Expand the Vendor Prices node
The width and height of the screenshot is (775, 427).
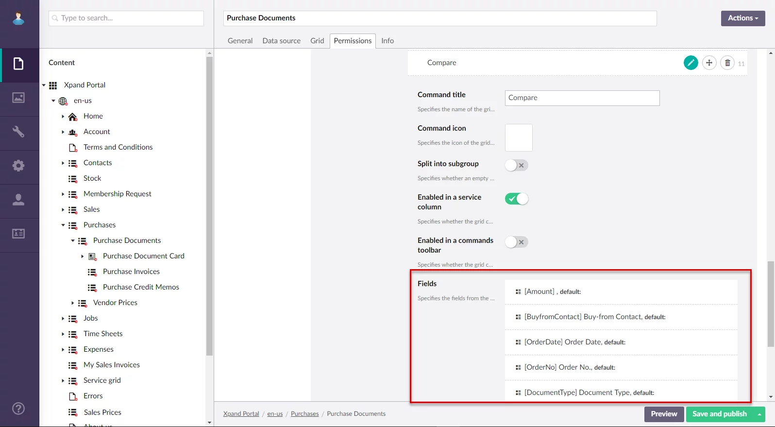coord(73,303)
